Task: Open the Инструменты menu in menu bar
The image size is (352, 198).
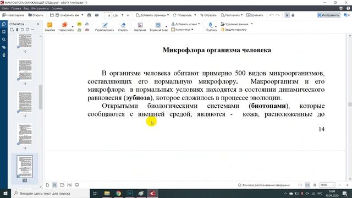Action: click(40, 8)
